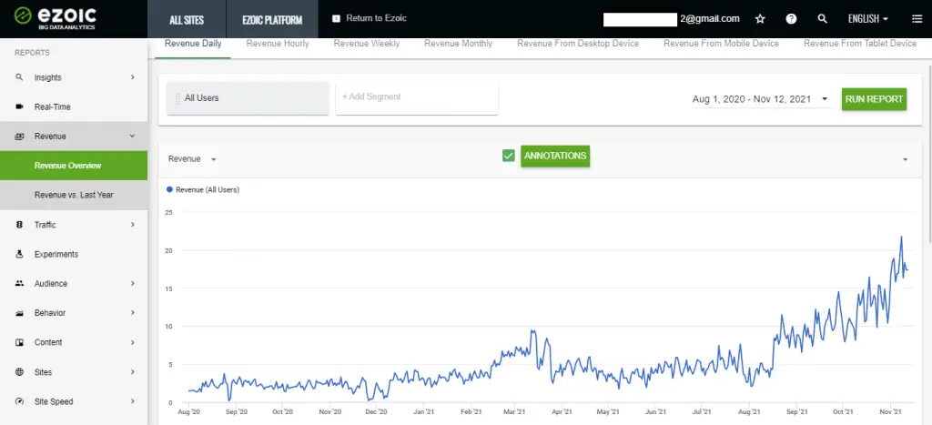Open Revenue From Desktop Device tab

coord(578,44)
